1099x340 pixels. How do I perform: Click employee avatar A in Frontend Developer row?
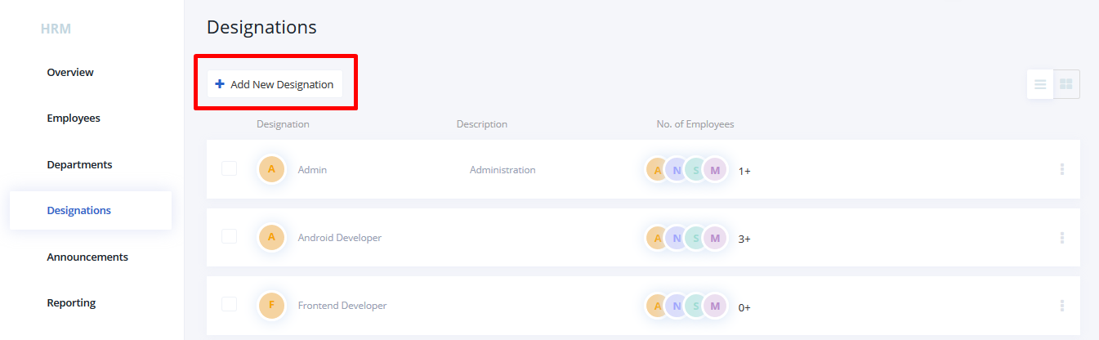[x=656, y=306]
